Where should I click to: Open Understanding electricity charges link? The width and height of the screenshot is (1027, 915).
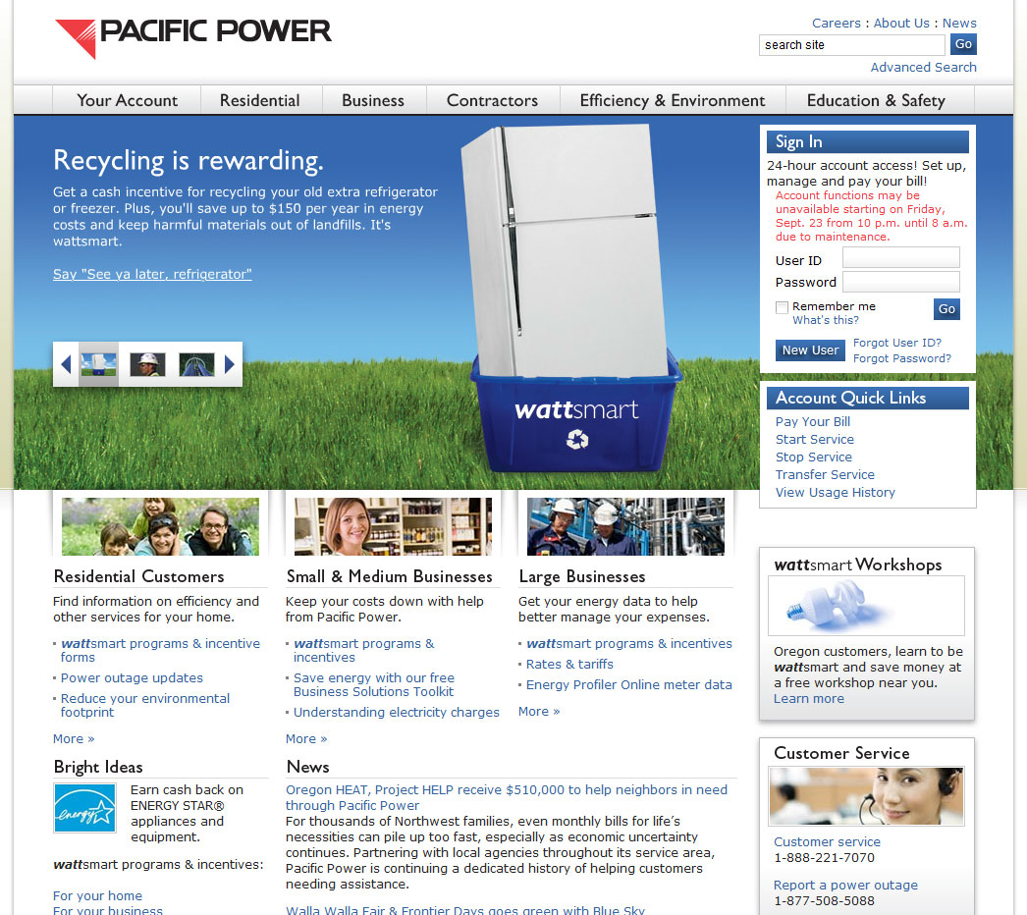pos(397,712)
